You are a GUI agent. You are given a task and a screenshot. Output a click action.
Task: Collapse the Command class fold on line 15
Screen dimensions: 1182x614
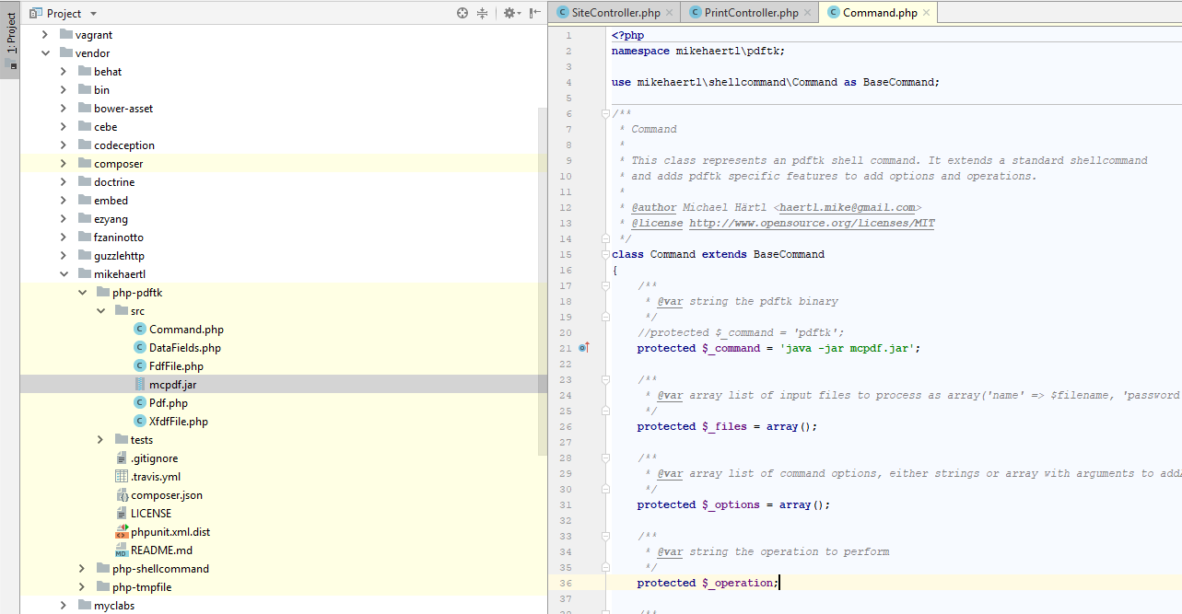click(x=603, y=254)
